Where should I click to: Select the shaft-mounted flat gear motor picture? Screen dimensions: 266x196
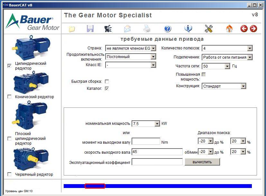pos(30,115)
